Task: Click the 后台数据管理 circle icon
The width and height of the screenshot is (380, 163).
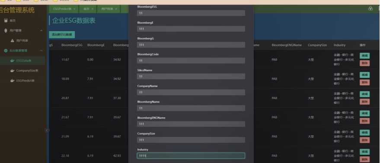Action: pos(6,51)
